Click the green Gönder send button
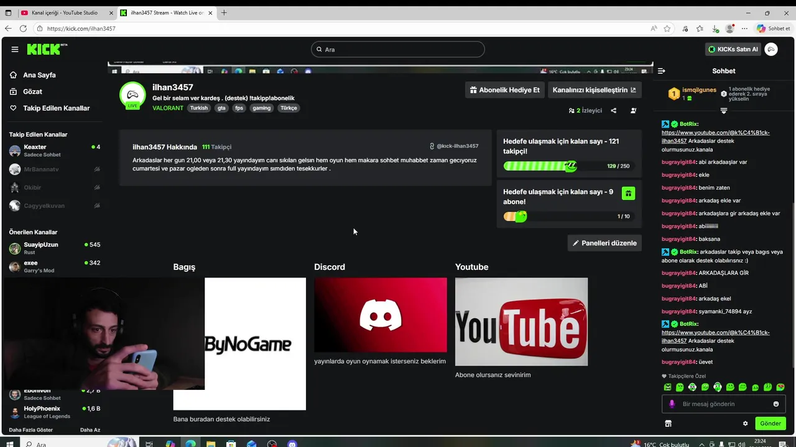 770,423
